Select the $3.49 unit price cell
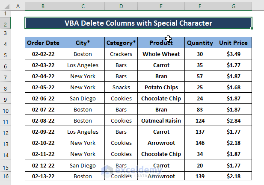This screenshot has width=264, height=185. 233,54
